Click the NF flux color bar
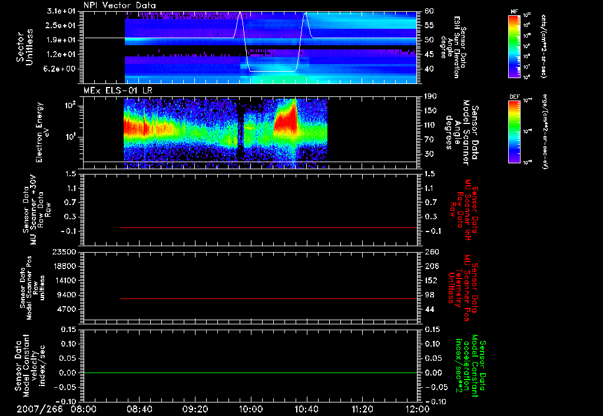This screenshot has width=603, height=416. (x=515, y=46)
